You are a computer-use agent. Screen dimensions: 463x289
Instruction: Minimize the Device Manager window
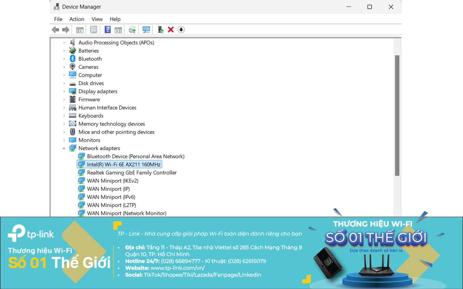[348, 7]
